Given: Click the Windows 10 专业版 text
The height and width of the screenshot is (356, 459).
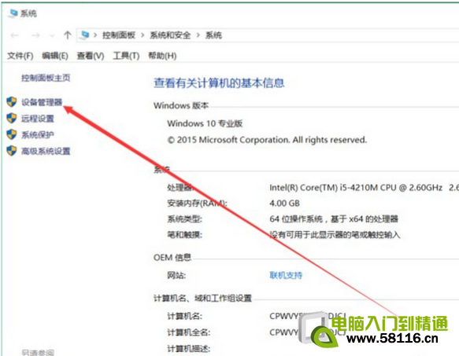Looking at the screenshot, I should pos(205,123).
